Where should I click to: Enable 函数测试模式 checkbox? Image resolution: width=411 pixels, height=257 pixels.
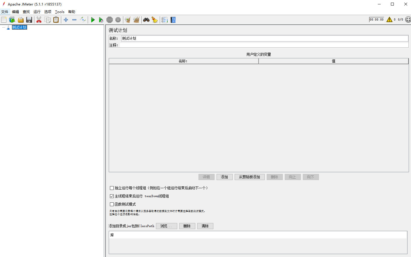coord(112,204)
